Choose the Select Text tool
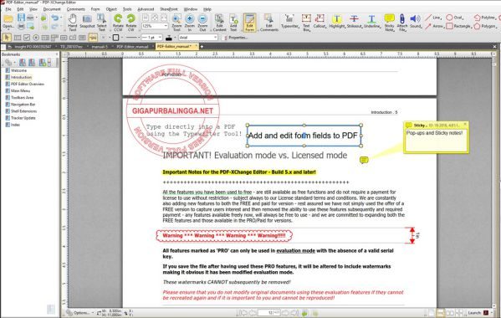This screenshot has height=318, width=501. pos(101,23)
